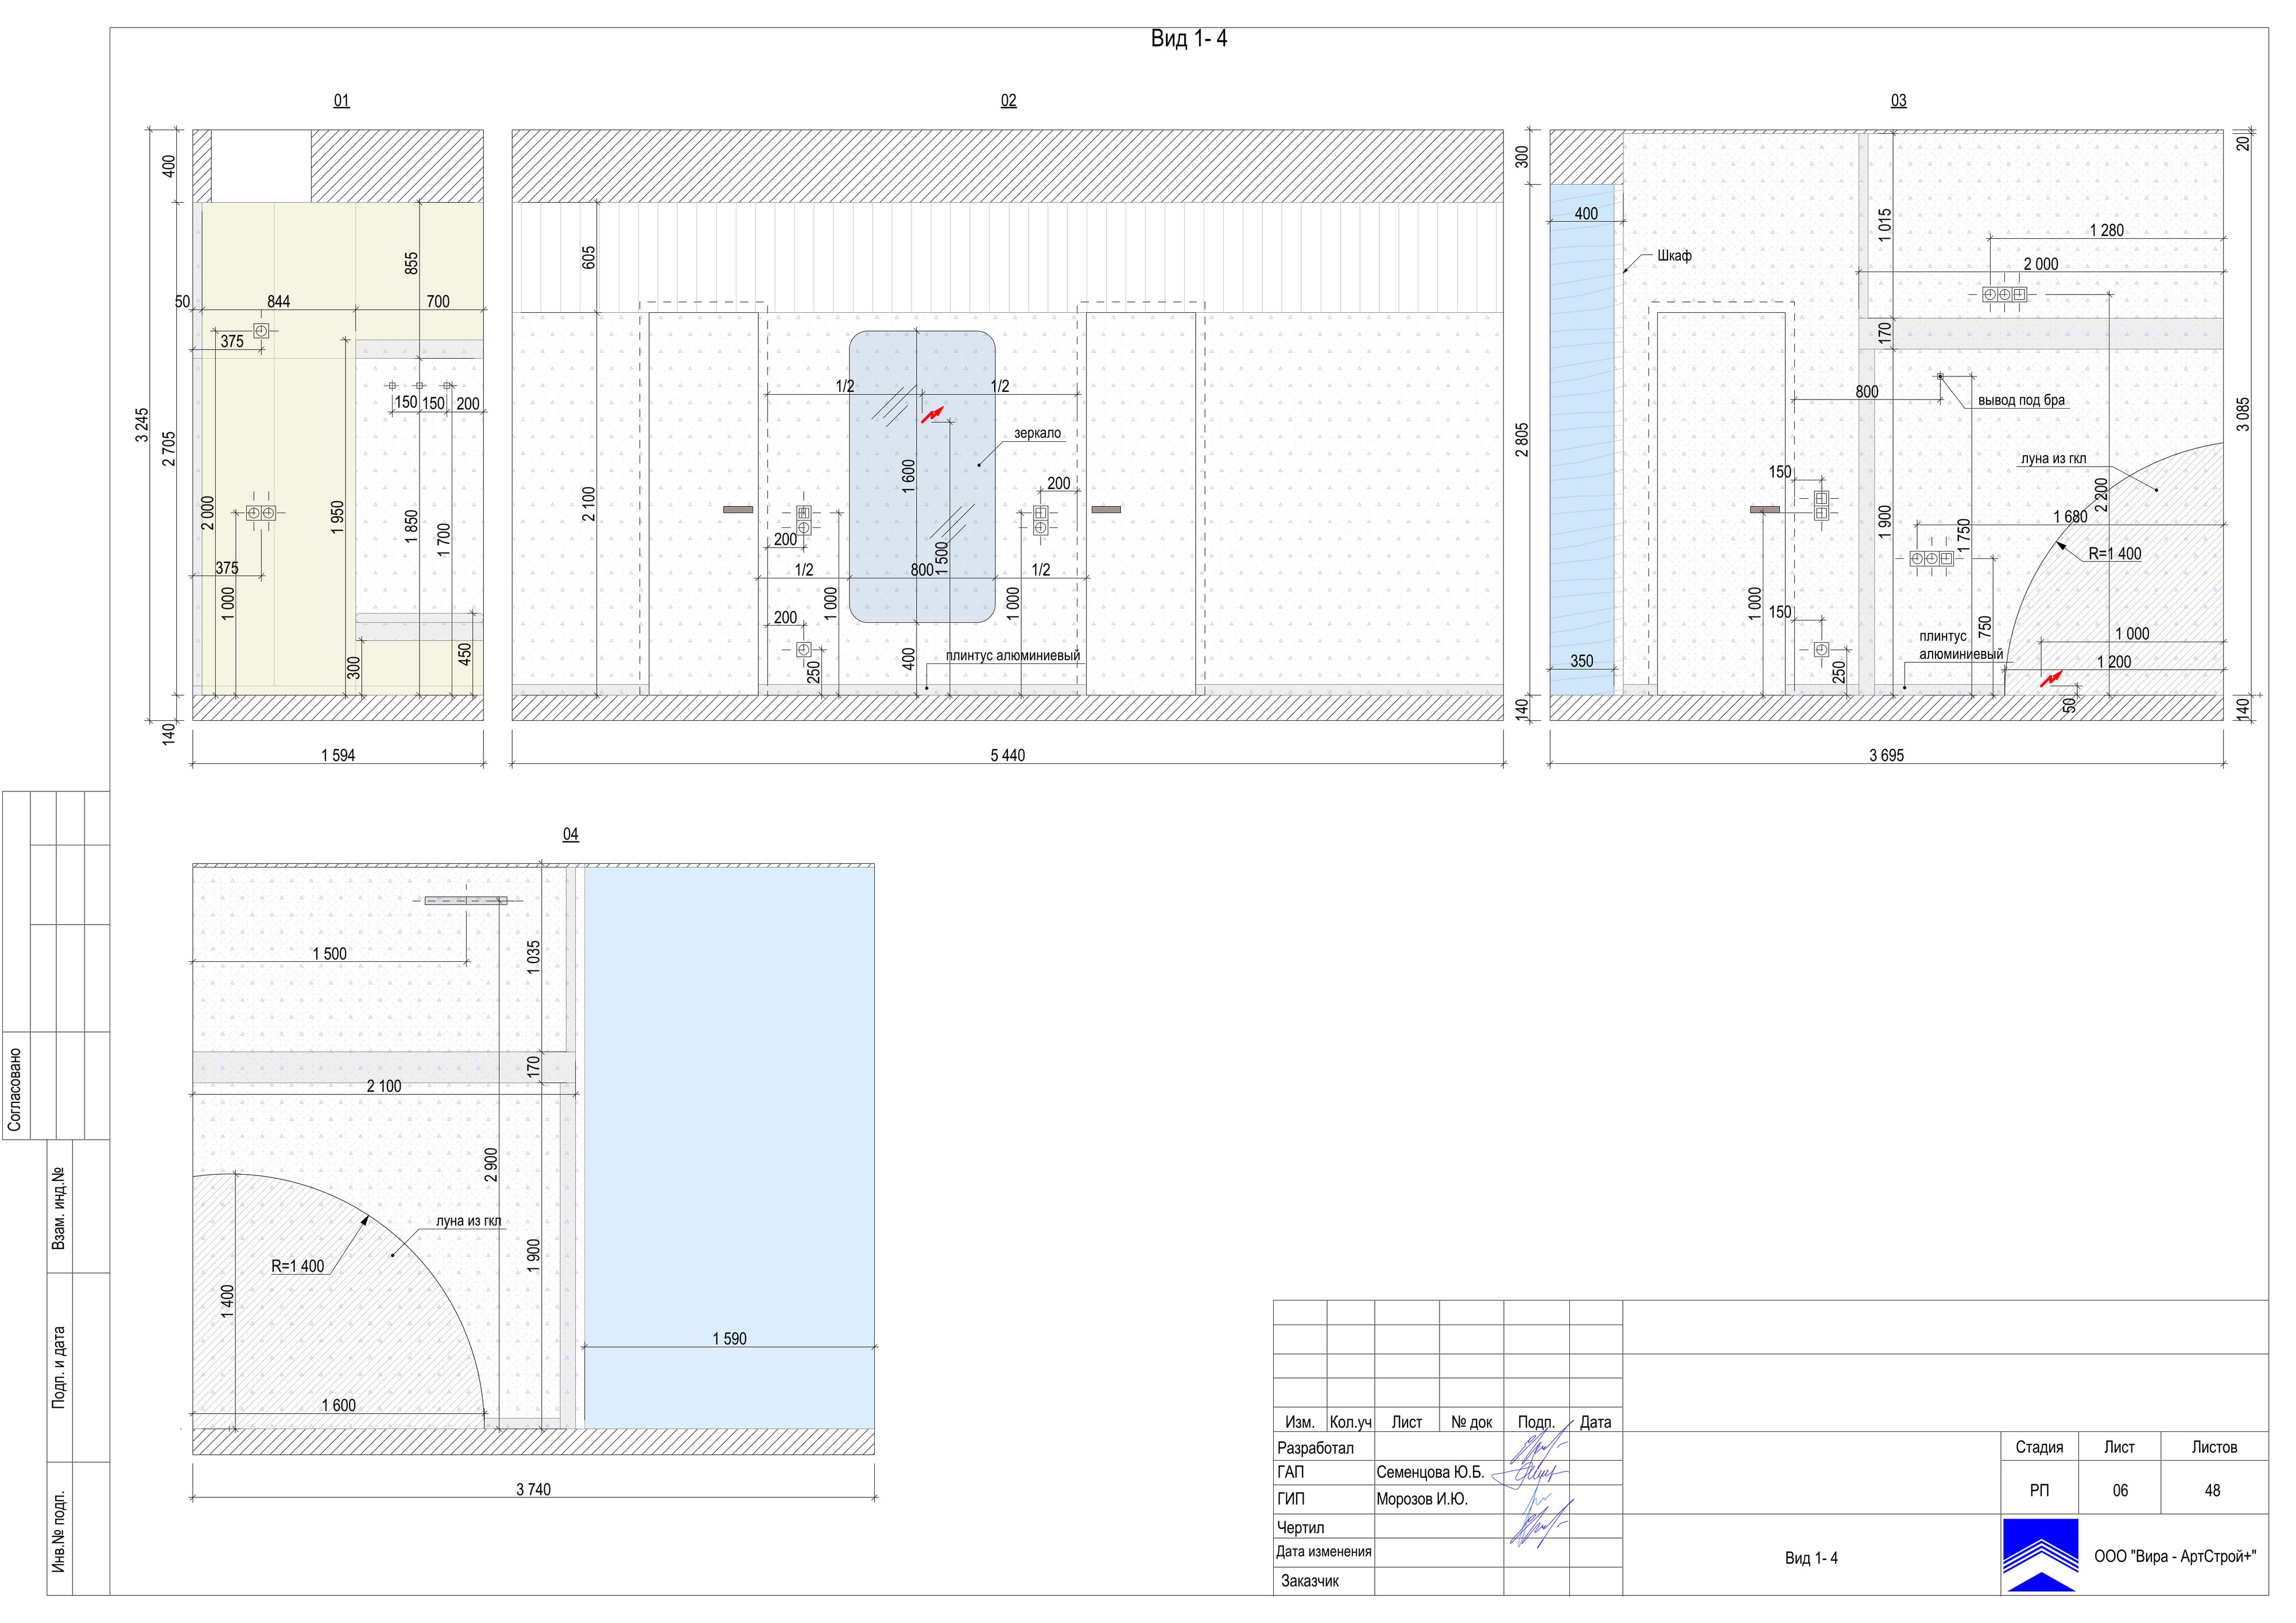Click the double socket symbol in view 01

click(x=261, y=513)
